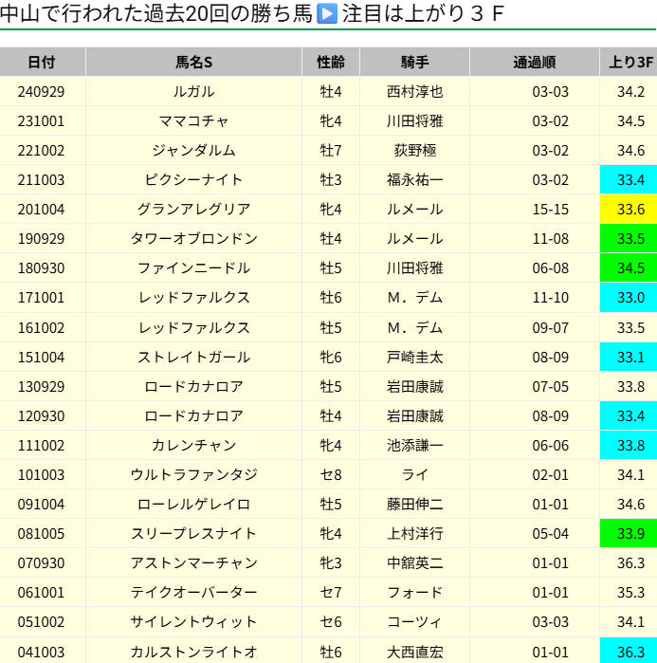Sort by 上り3F column header

click(x=630, y=63)
